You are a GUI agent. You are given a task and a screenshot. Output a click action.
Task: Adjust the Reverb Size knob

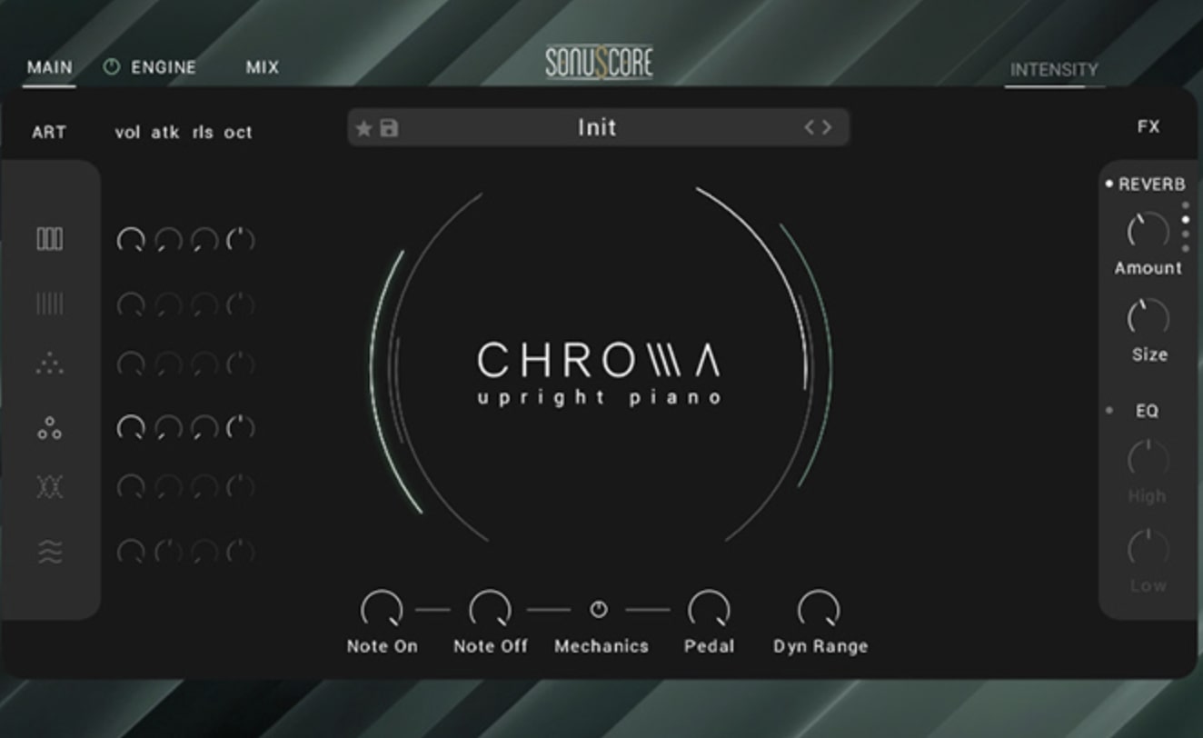tap(1148, 317)
